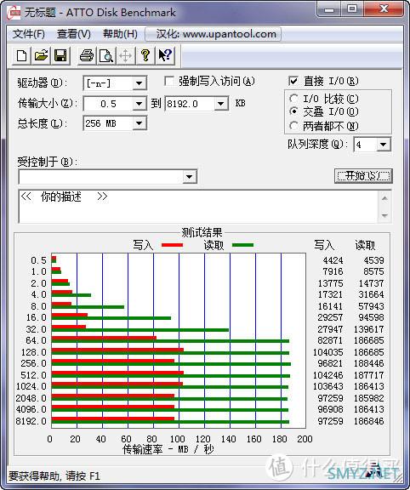The image size is (410, 490).
Task: Click the green read bar for 8192.0
Action: (x=170, y=422)
